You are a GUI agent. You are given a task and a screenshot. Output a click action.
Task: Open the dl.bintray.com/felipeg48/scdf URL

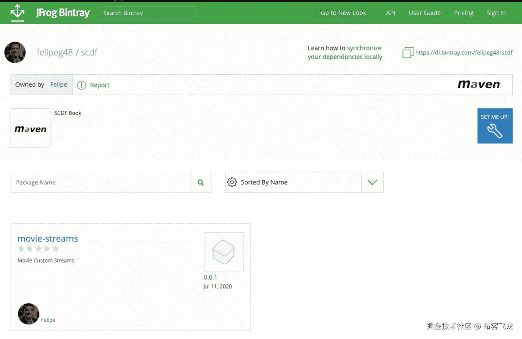464,52
